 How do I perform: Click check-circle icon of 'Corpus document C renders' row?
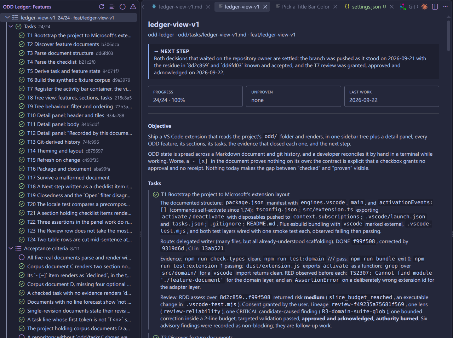22,267
